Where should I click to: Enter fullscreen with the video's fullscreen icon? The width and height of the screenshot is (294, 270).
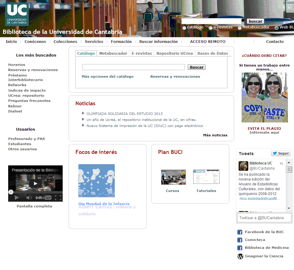coord(58,198)
